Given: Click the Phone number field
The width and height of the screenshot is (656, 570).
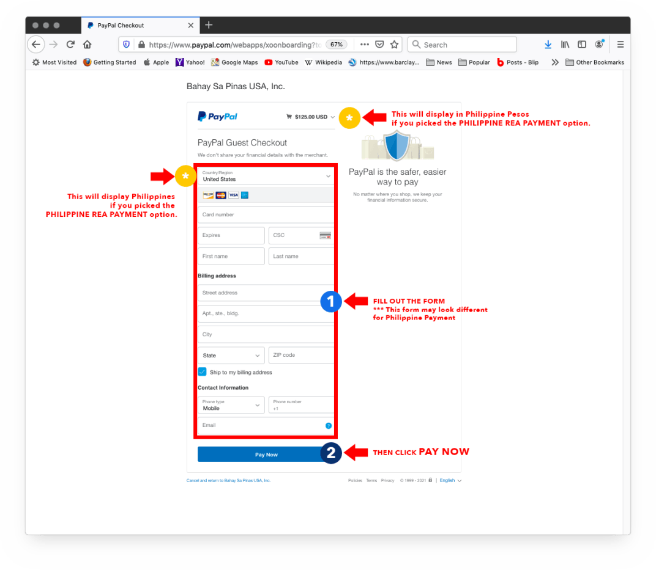Looking at the screenshot, I should pos(301,405).
